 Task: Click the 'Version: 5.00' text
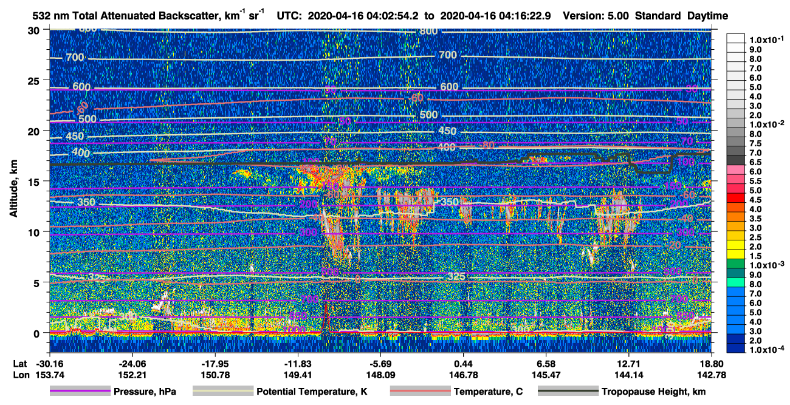click(x=596, y=16)
